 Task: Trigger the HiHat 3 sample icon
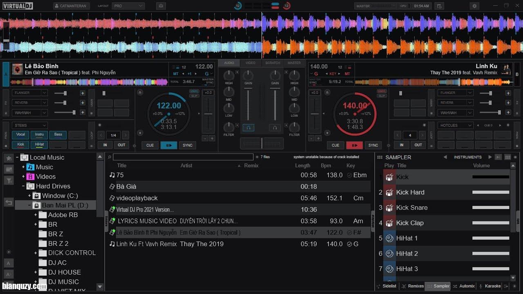[389, 269]
